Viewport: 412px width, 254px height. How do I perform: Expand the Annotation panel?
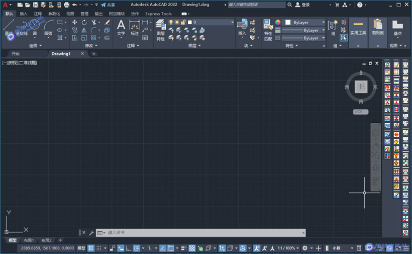tap(133, 46)
